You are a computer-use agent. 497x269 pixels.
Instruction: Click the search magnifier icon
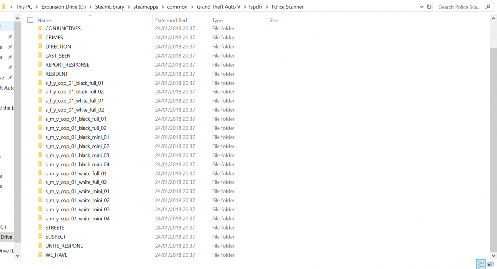[x=488, y=7]
